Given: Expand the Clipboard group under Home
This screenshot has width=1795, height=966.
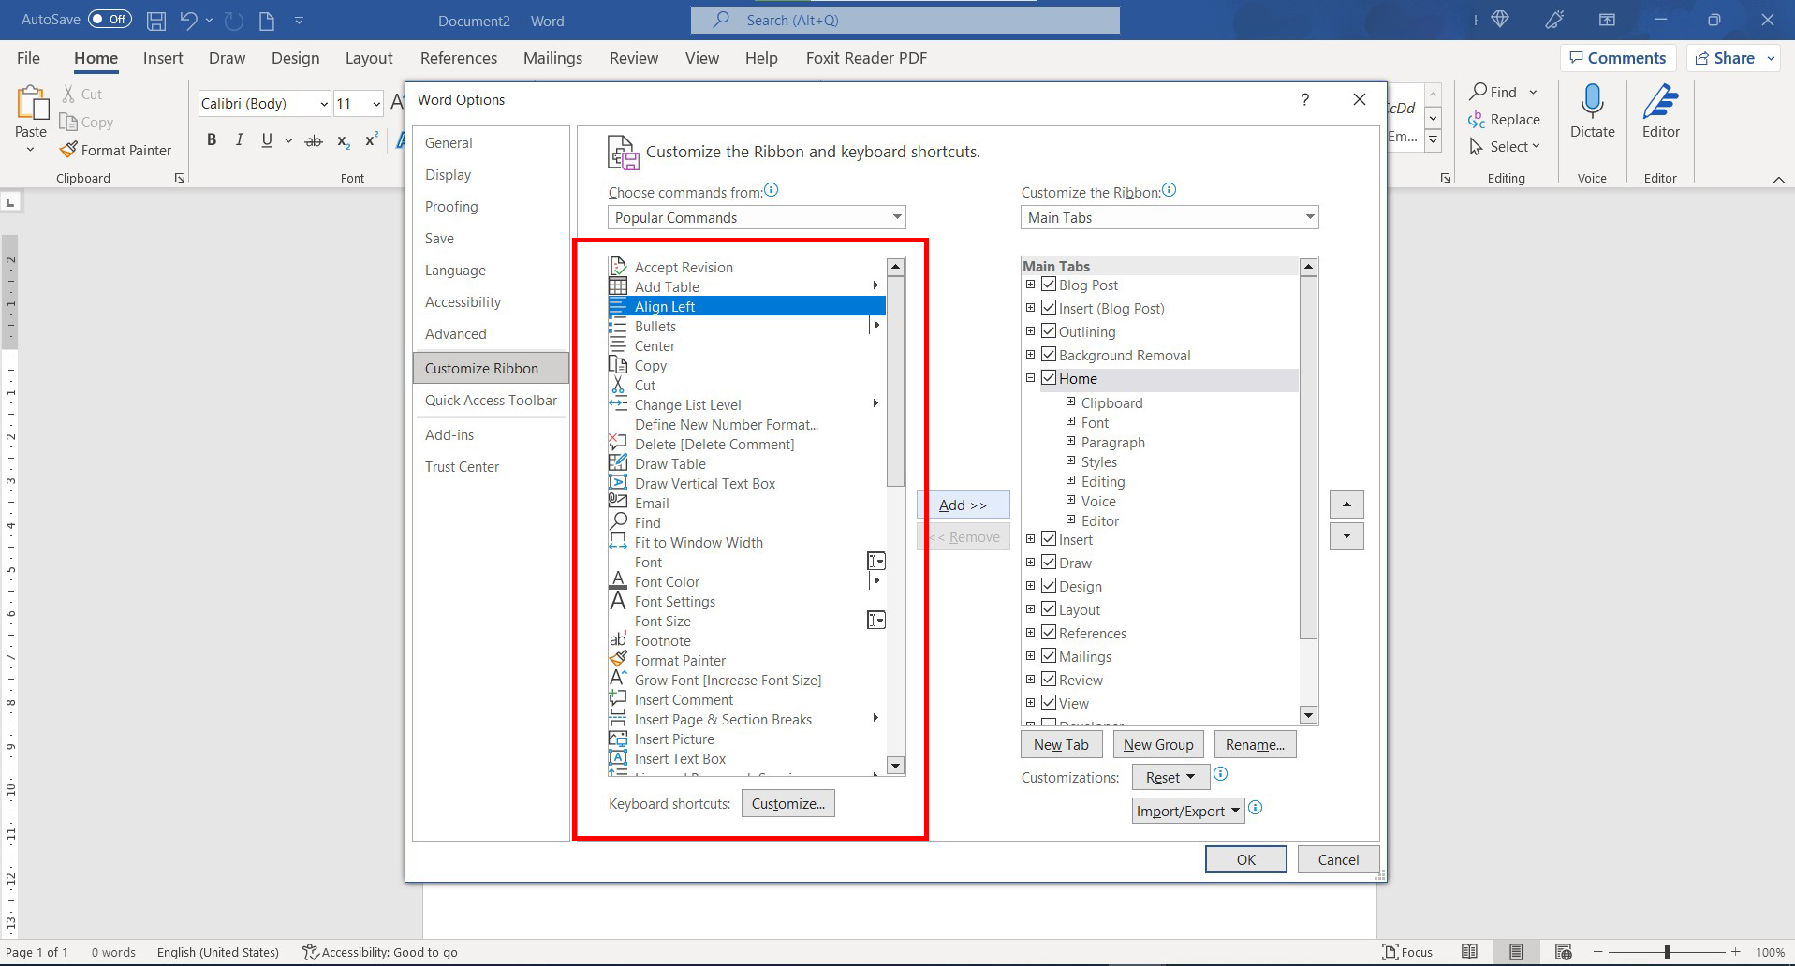Looking at the screenshot, I should (1070, 402).
